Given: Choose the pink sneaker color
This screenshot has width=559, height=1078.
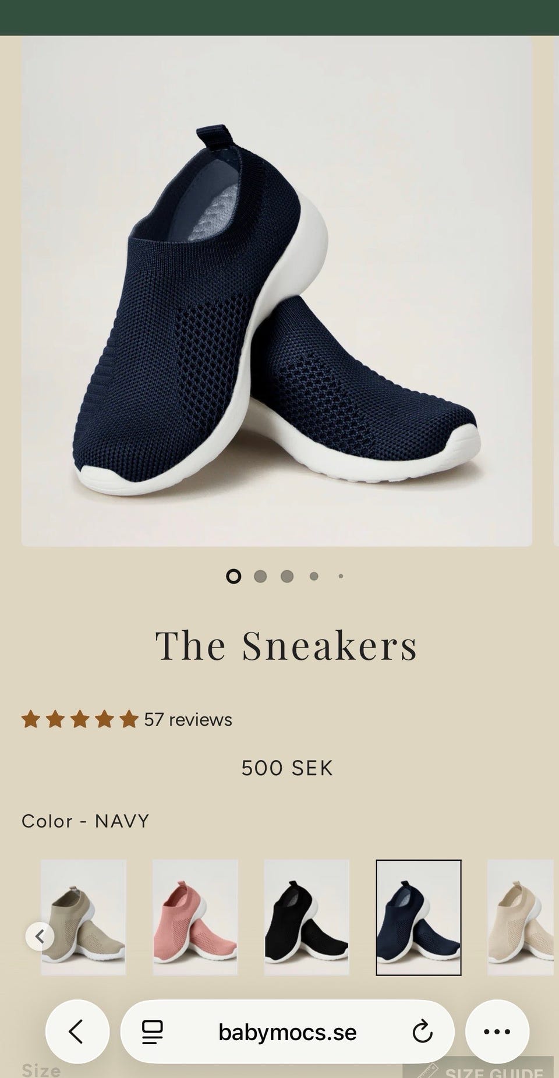Looking at the screenshot, I should point(195,917).
